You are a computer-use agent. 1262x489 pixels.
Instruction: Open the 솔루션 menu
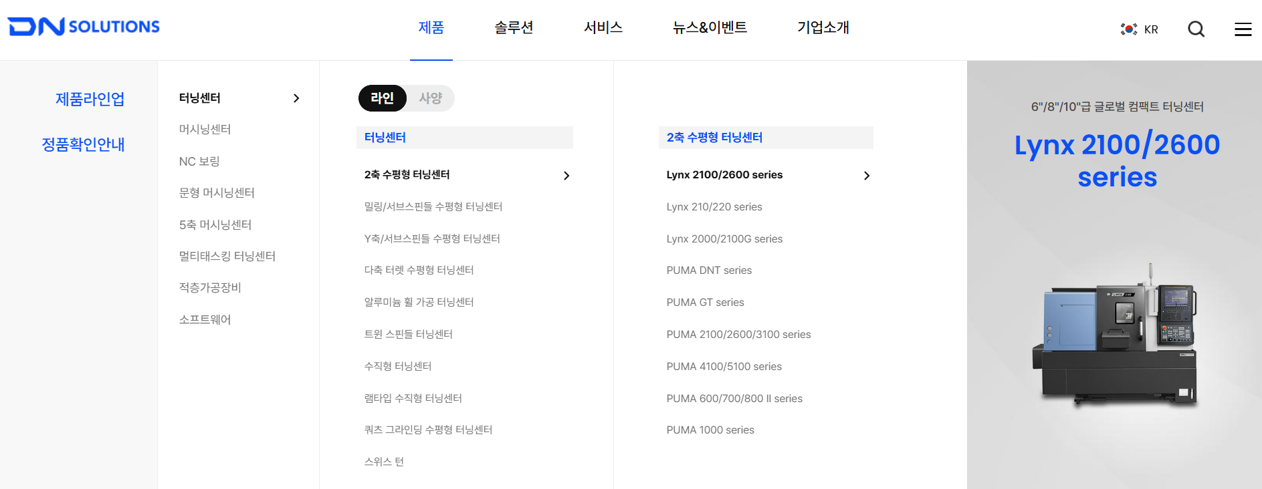click(x=513, y=28)
